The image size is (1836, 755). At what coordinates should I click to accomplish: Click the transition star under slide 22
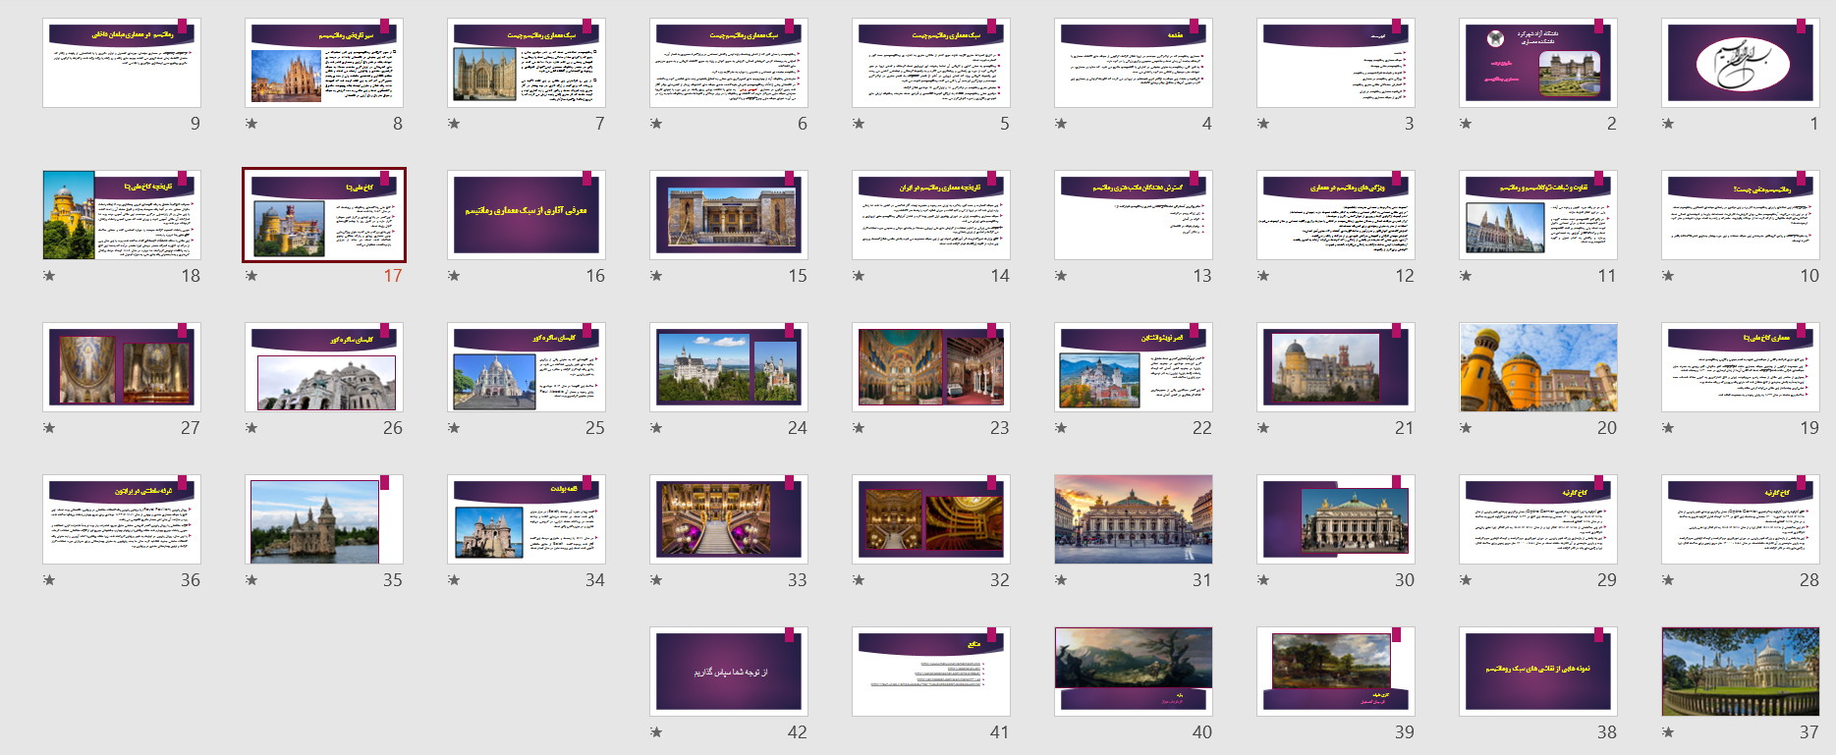pyautogui.click(x=1061, y=428)
